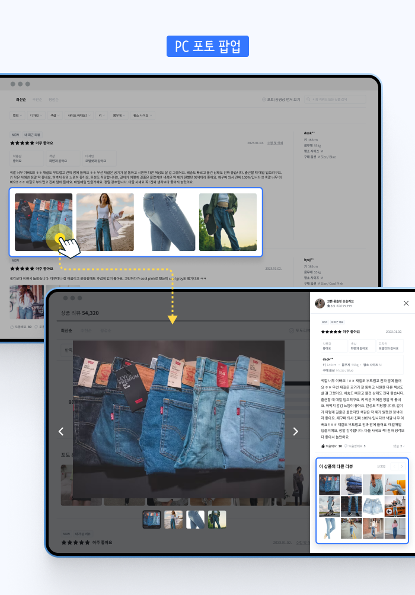
Task: Open the stacked blue sweaters thumbnail in other reviews
Action: click(352, 484)
